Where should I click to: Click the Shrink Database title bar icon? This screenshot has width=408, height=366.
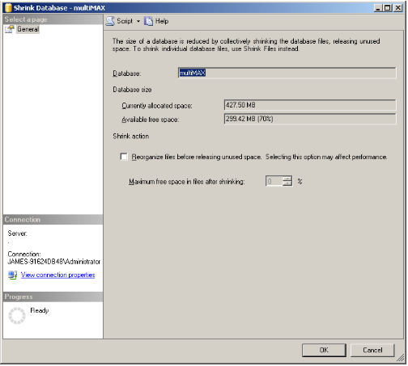tap(8, 8)
